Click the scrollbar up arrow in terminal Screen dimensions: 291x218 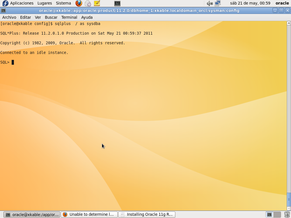tap(289, 23)
